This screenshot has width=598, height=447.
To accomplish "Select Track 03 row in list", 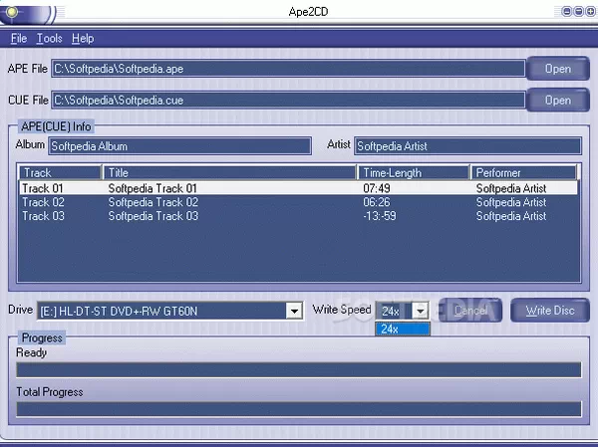I will click(297, 216).
